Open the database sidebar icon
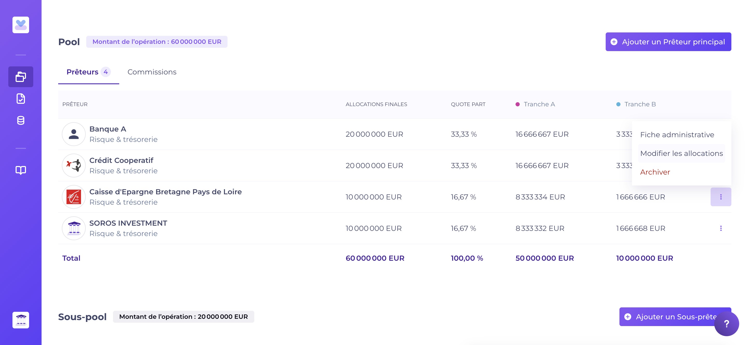This screenshot has height=345, width=748. [21, 120]
